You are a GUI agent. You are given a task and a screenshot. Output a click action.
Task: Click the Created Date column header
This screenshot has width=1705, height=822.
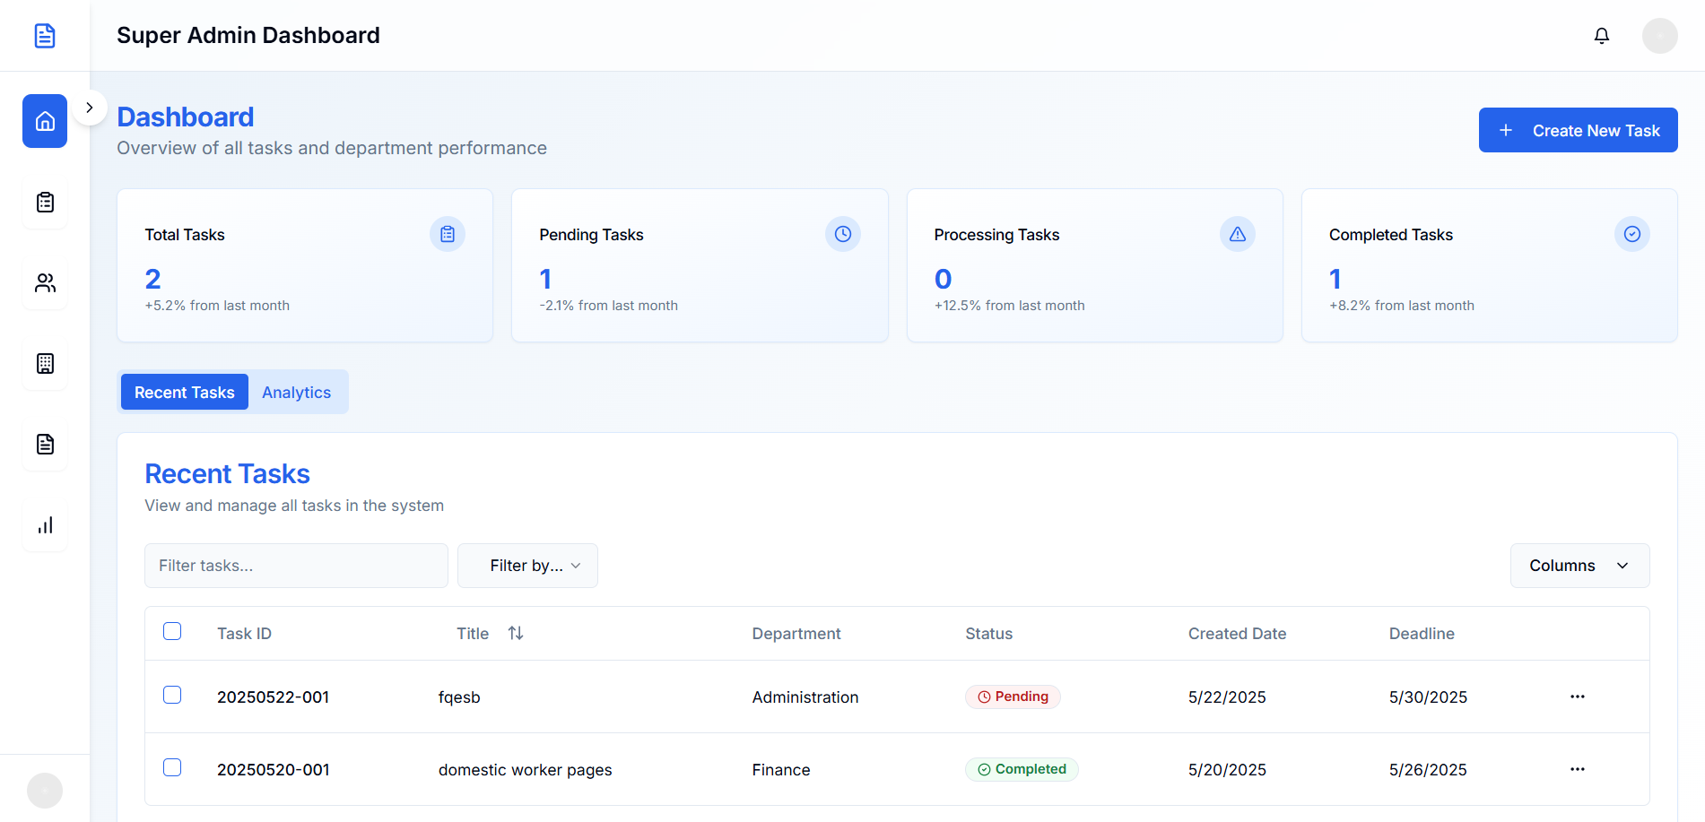(x=1238, y=634)
